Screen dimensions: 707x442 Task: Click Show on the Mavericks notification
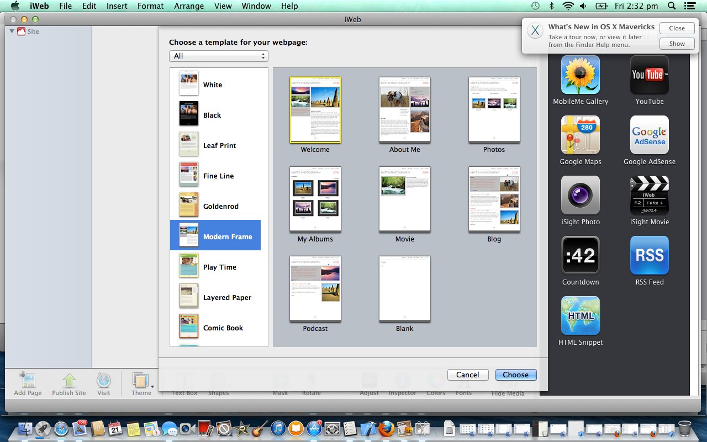(677, 44)
